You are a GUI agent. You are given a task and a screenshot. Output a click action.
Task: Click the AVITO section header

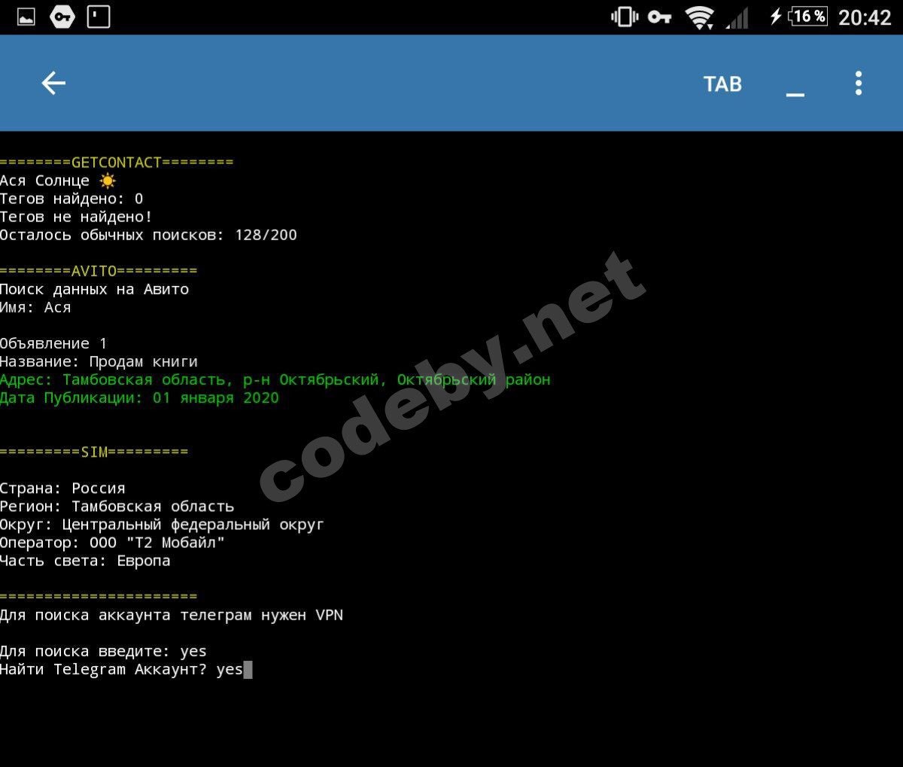[x=99, y=271]
